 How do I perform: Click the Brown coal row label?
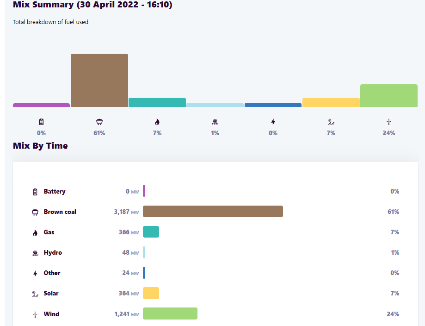click(x=60, y=212)
